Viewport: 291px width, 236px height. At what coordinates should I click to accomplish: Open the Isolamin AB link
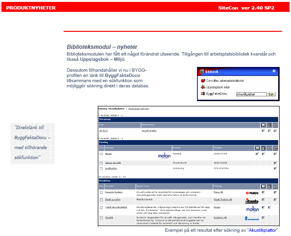(x=220, y=217)
